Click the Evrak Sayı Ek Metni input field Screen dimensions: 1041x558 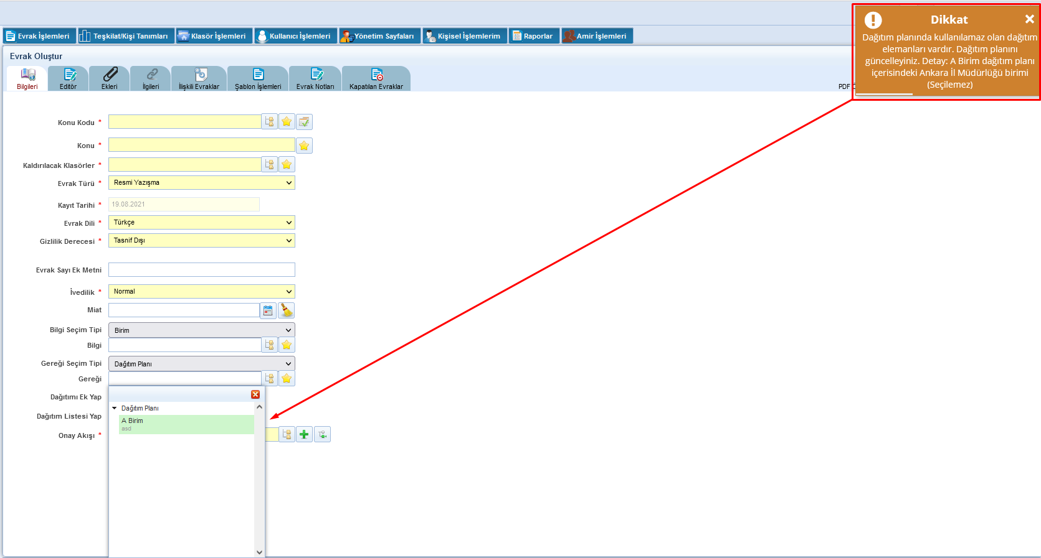click(x=201, y=270)
